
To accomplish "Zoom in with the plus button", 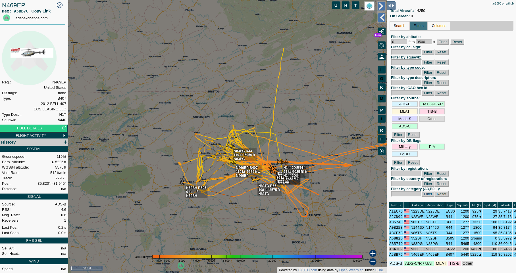I will click(x=373, y=253).
